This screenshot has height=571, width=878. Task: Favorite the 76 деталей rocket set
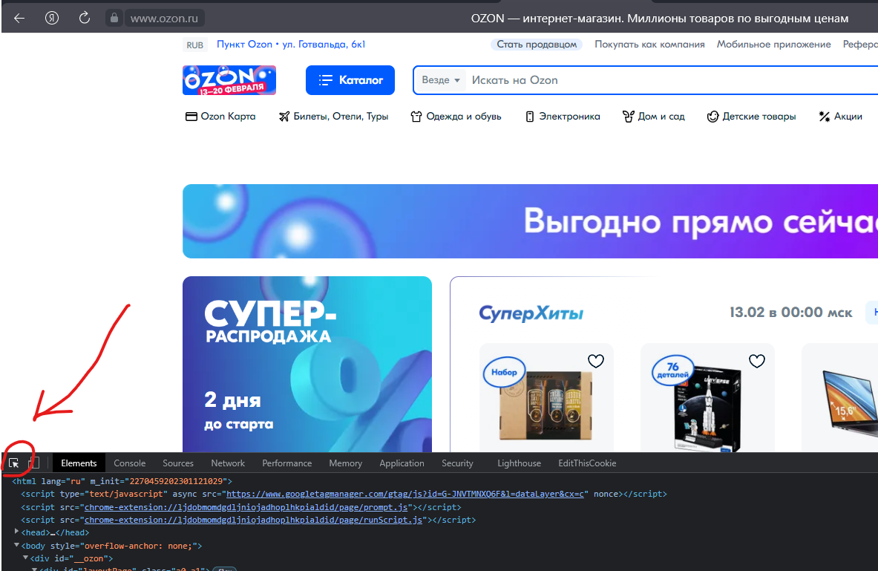(757, 362)
